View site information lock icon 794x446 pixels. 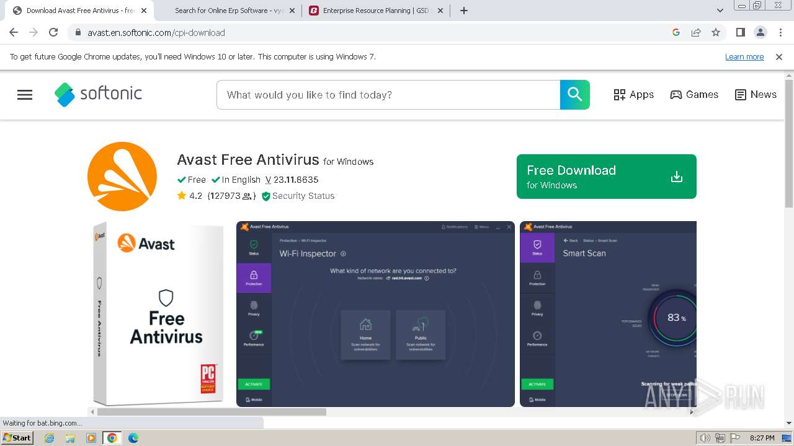78,33
